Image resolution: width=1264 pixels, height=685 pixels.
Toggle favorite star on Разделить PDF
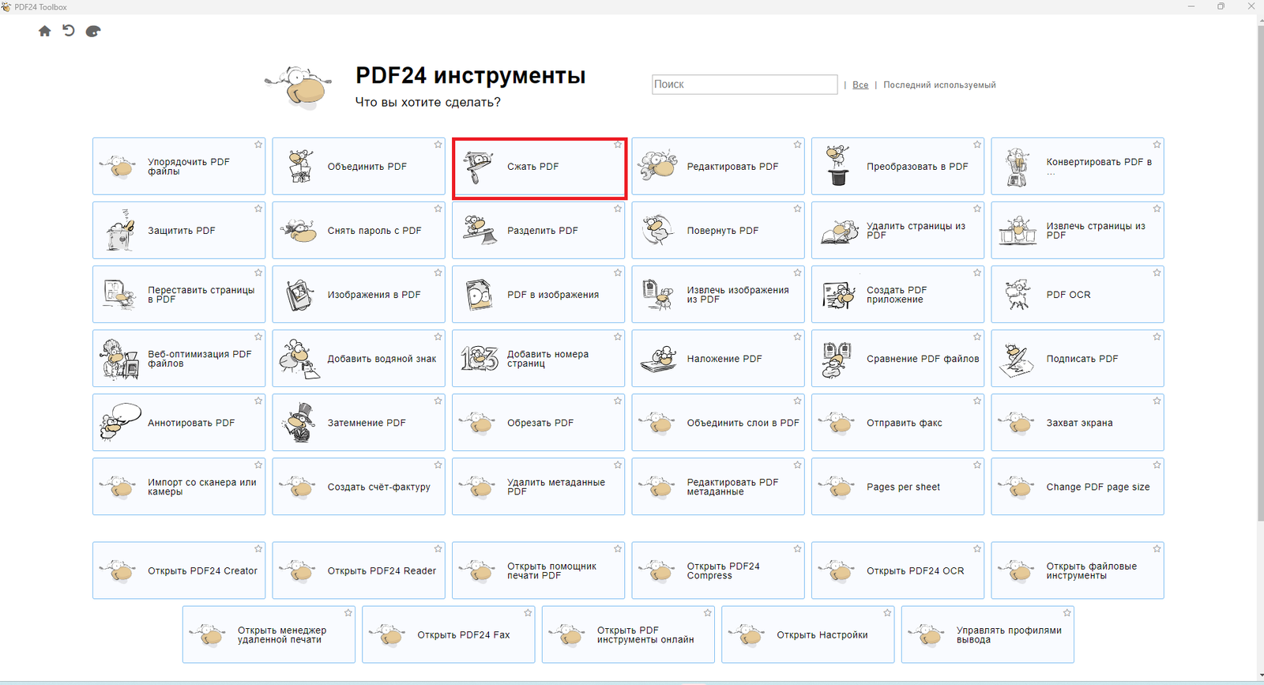[x=618, y=209]
